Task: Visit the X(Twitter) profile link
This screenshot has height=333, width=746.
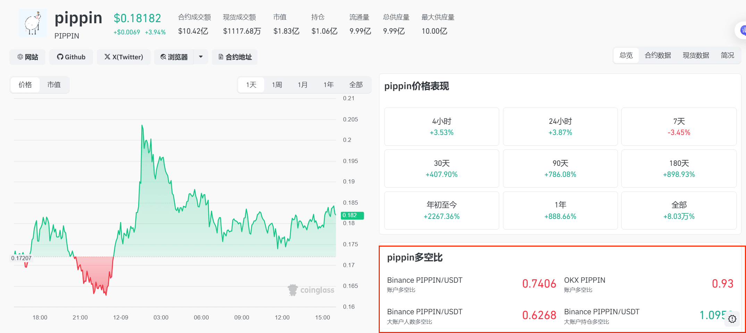Action: pos(124,57)
